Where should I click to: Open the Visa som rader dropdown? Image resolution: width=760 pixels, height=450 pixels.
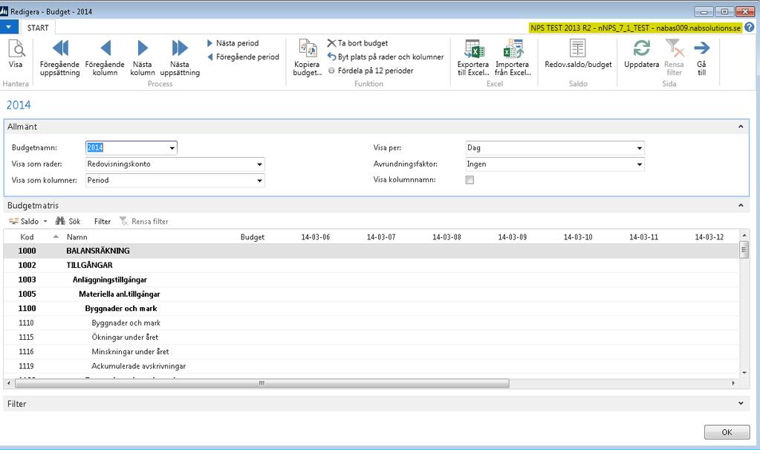(259, 164)
